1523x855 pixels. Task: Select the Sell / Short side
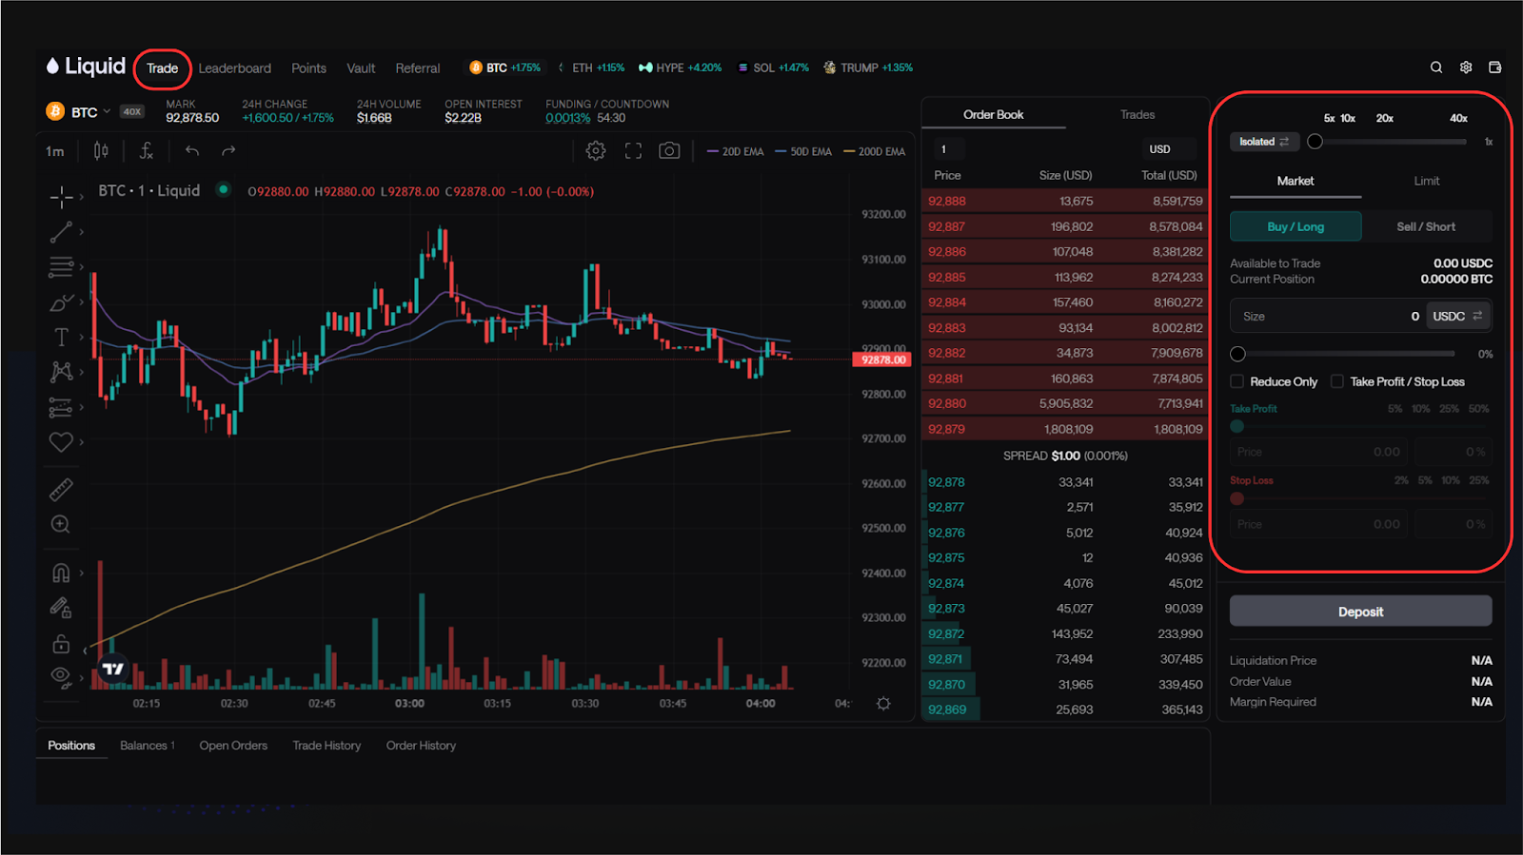tap(1426, 226)
